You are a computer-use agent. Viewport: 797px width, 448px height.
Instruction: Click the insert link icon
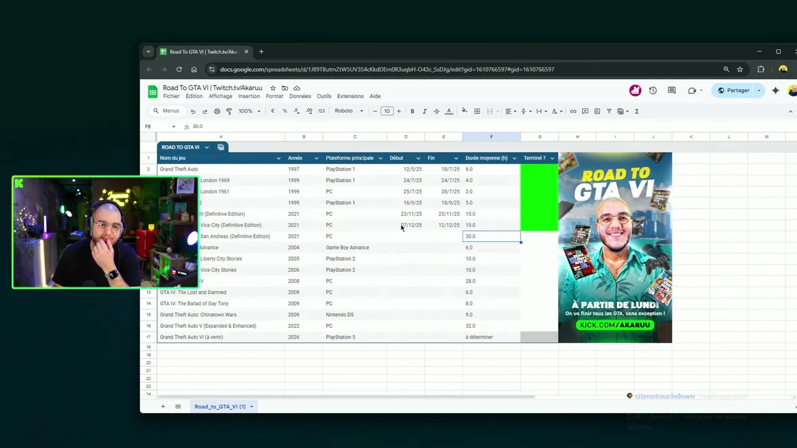[x=573, y=111]
